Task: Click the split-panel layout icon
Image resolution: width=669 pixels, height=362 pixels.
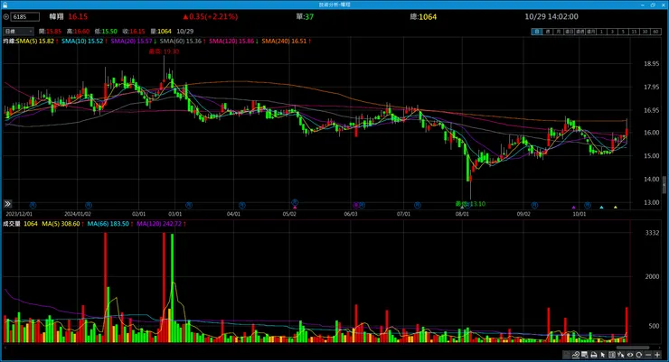Action: pos(612,355)
